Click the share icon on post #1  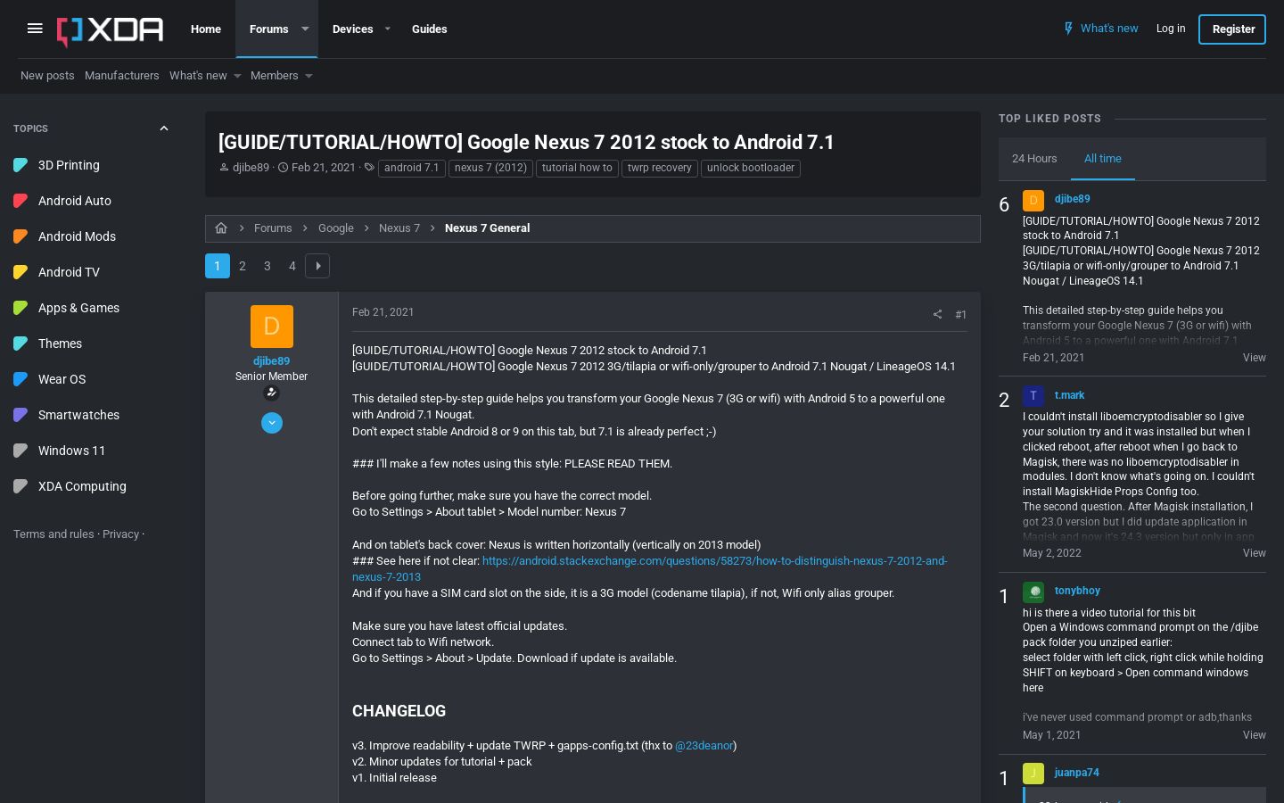pos(937,314)
